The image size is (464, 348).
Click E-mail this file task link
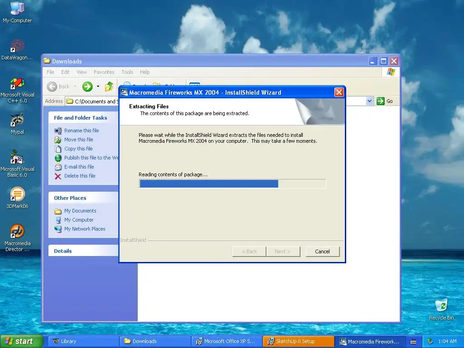(x=79, y=167)
